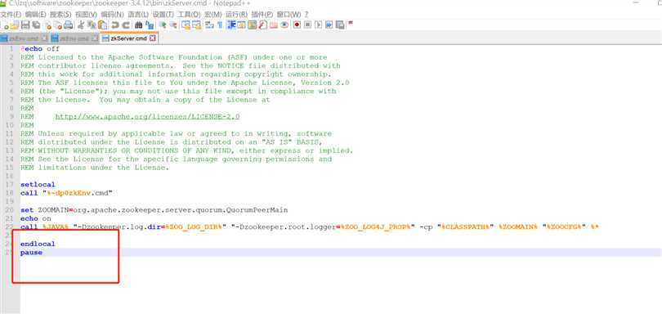Create a new document with the New icon
The height and width of the screenshot is (314, 662).
point(5,25)
